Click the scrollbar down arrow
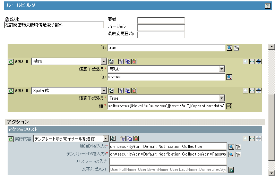The width and height of the screenshot is (275, 176). pos(272,173)
